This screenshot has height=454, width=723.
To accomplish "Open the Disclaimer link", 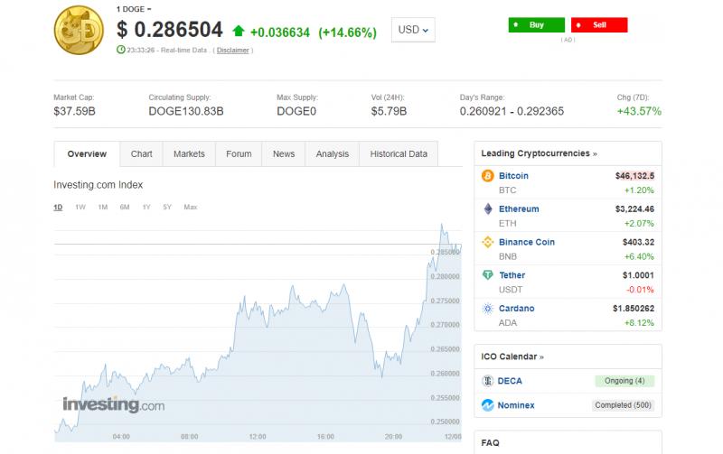I will click(x=233, y=51).
